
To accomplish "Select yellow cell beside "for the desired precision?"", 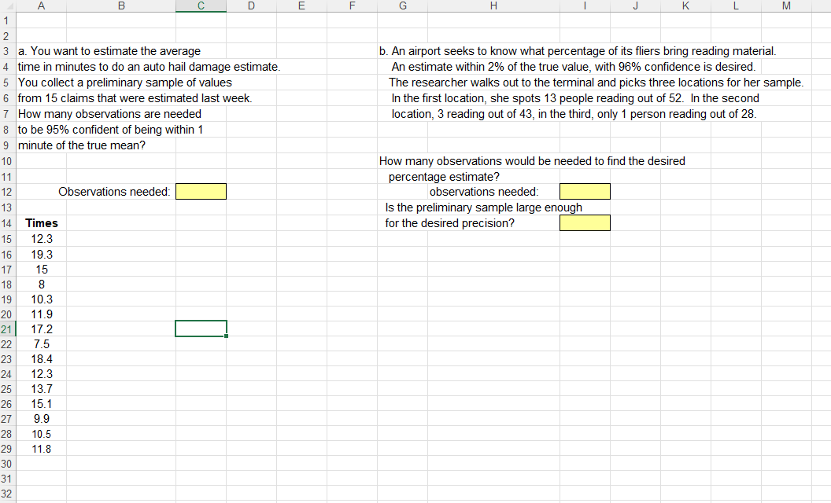I will tap(585, 223).
